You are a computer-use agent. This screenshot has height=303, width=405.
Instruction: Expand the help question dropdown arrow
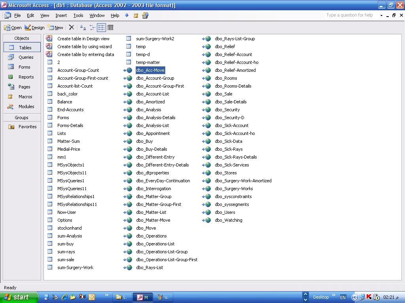381,15
